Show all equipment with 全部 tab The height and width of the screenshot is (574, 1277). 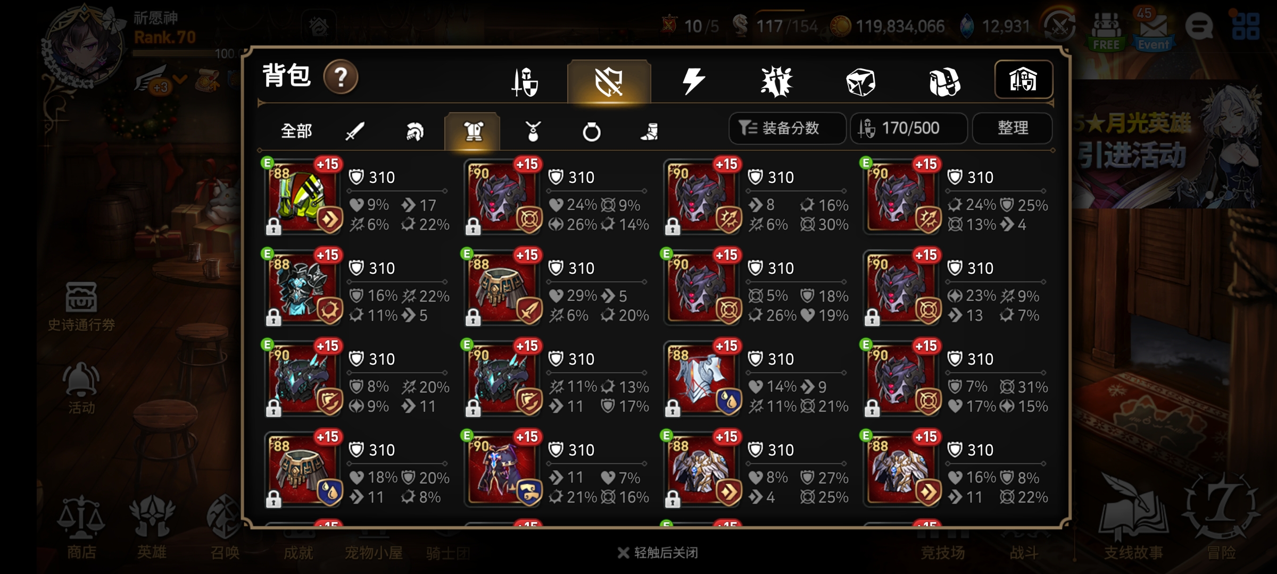point(296,131)
